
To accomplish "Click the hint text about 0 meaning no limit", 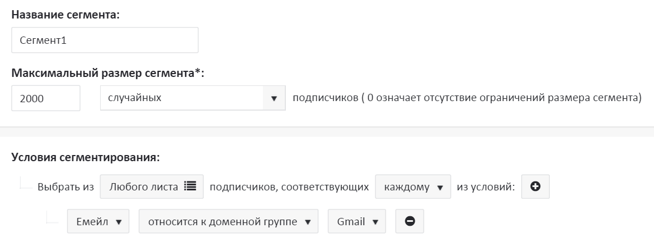I will [x=467, y=98].
